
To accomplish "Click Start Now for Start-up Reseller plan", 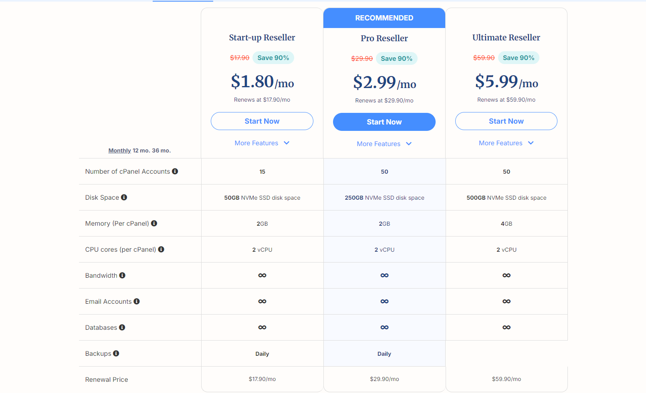I will tap(262, 121).
